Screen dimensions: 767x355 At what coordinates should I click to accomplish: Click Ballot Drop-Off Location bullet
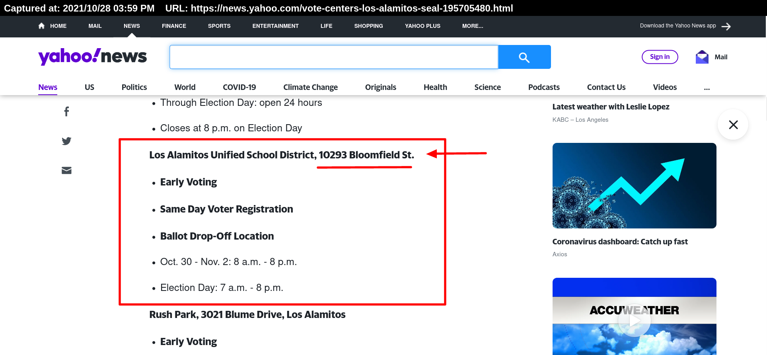click(217, 236)
